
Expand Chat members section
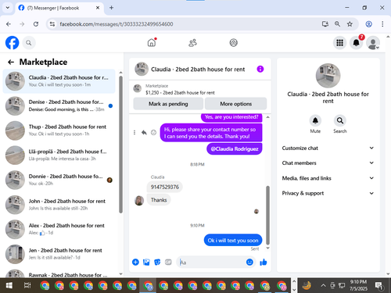click(x=328, y=163)
